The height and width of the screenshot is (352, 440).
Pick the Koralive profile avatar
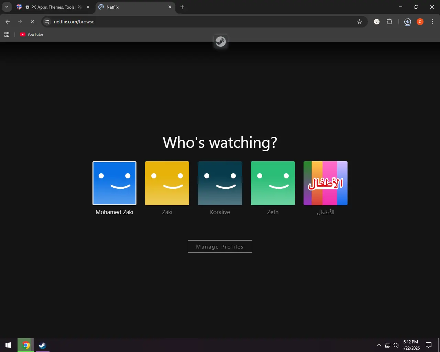(x=220, y=183)
